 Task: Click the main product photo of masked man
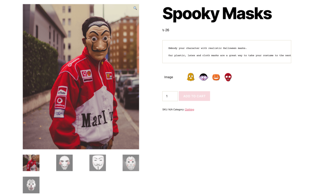coord(81,77)
